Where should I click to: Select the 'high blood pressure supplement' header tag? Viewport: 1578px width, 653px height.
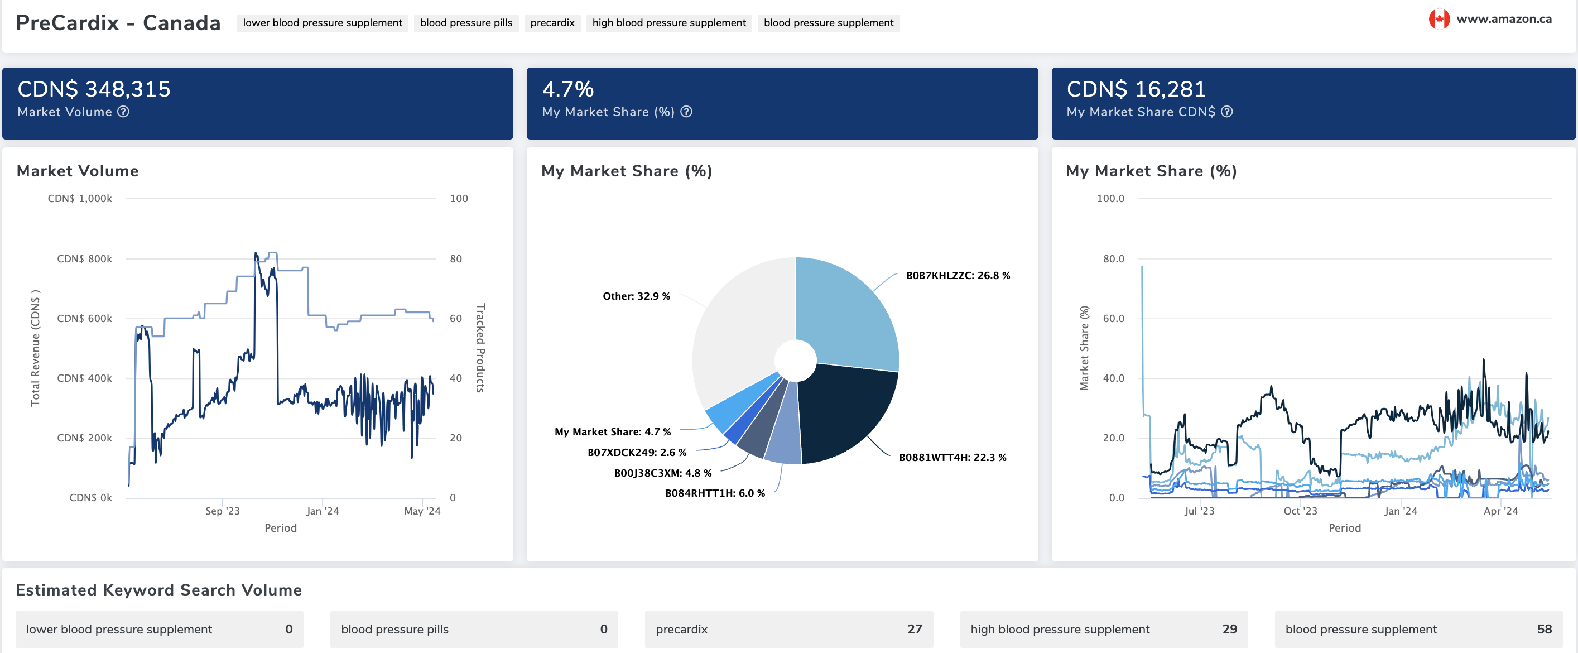pos(669,23)
